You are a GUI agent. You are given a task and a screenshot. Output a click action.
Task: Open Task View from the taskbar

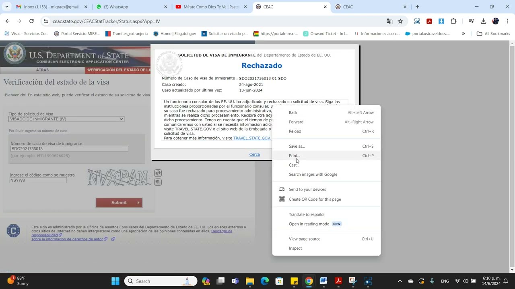(x=220, y=281)
